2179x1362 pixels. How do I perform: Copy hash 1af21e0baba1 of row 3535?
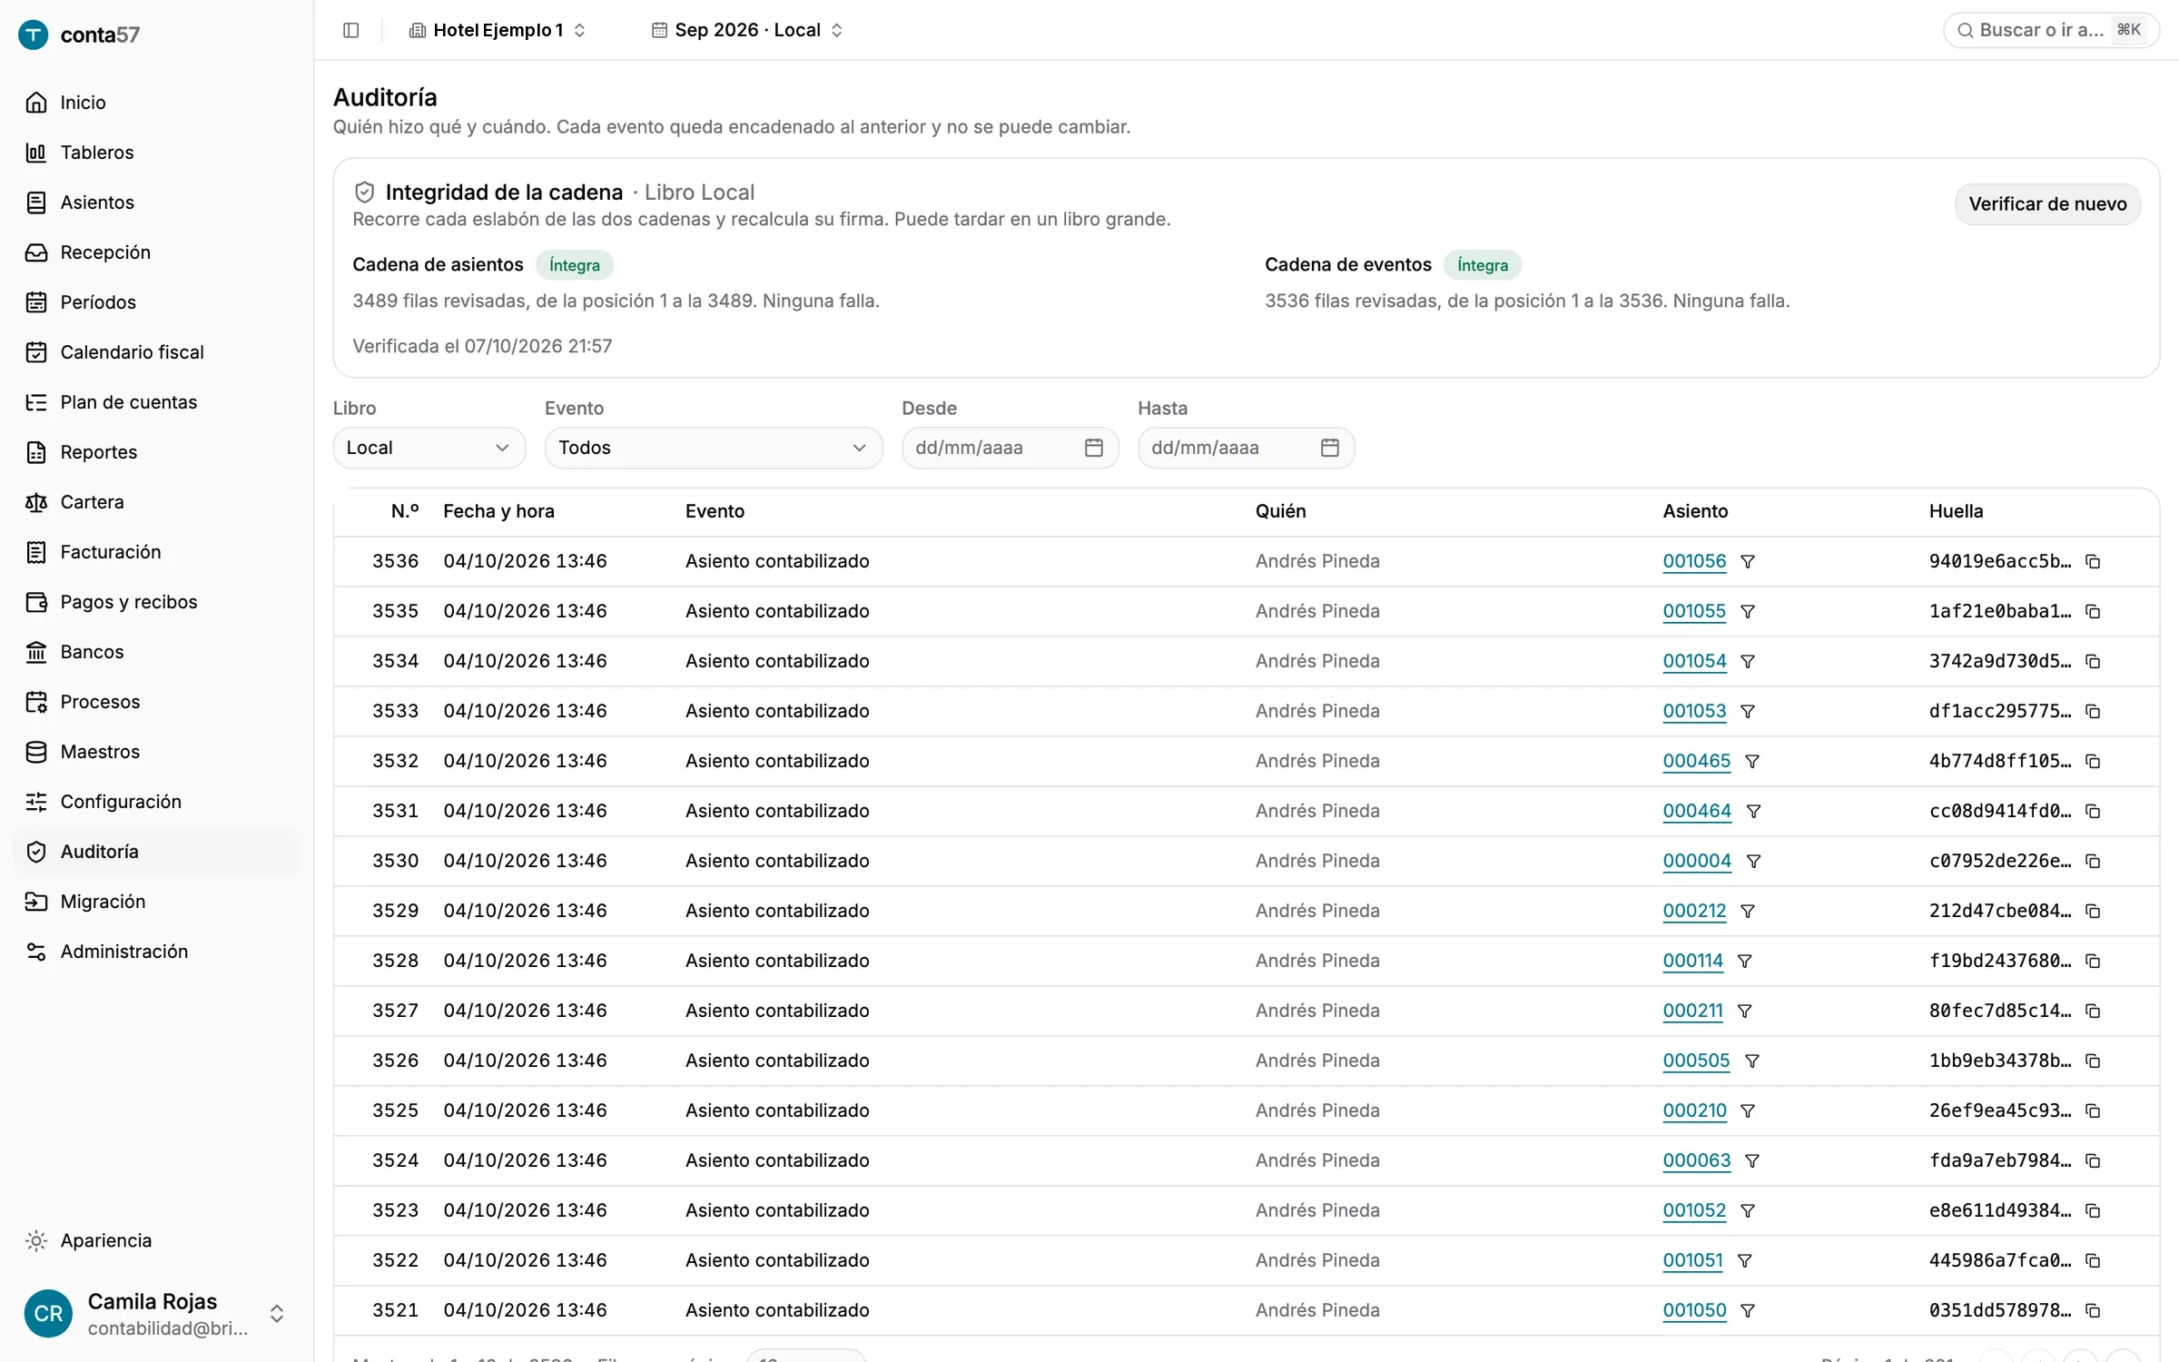point(2093,611)
